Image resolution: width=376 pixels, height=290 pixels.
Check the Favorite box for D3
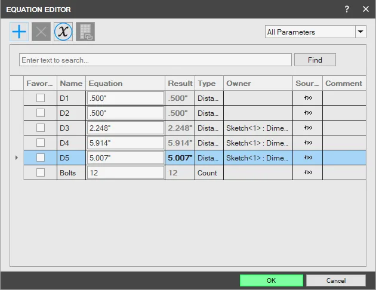pyautogui.click(x=41, y=128)
